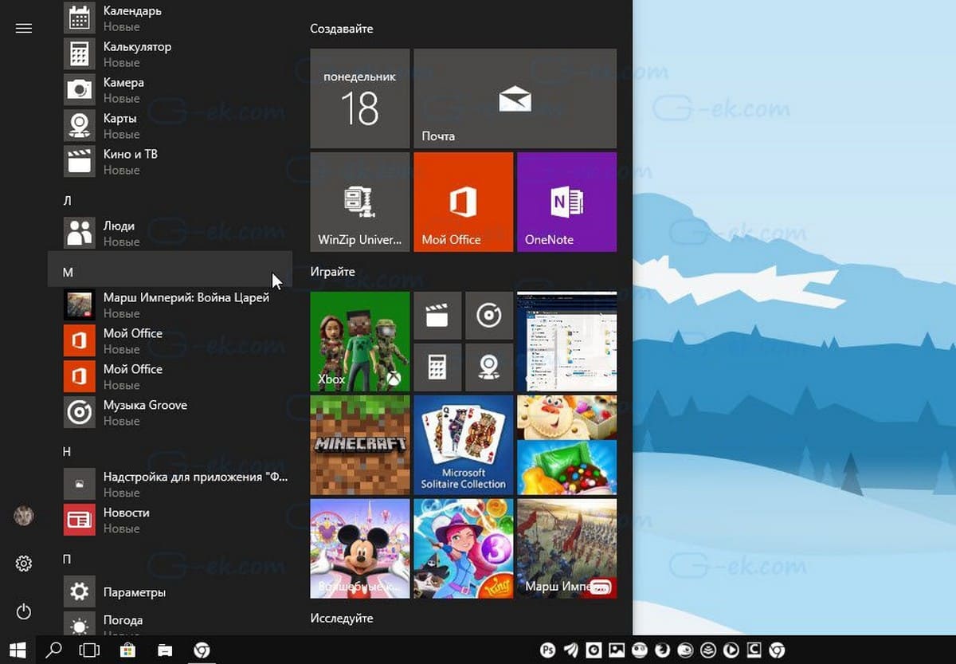The width and height of the screenshot is (956, 664).
Task: Expand the Start menu hamburger navigation
Action: [x=24, y=29]
